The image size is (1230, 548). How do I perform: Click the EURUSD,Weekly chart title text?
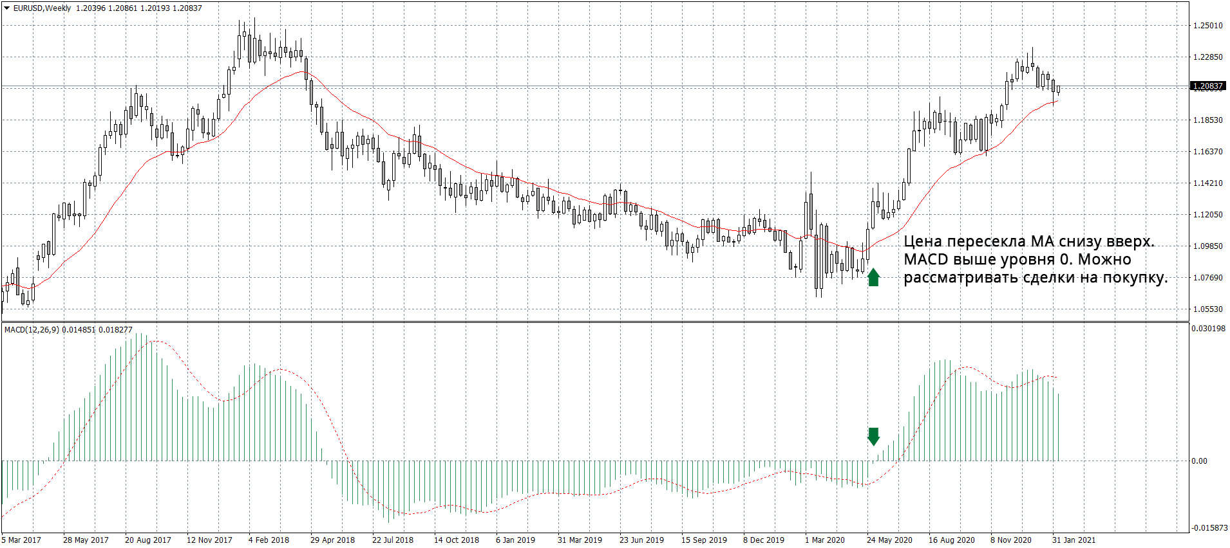click(x=42, y=8)
